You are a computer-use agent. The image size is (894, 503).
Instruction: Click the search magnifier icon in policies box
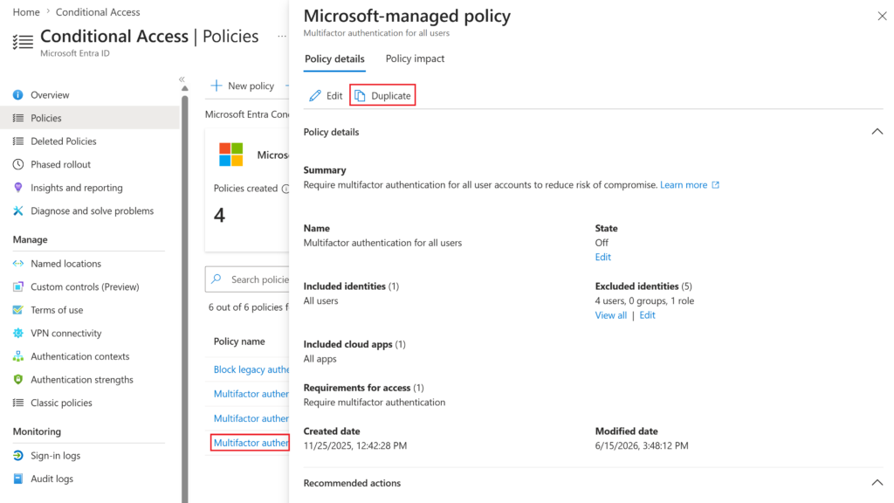point(217,279)
